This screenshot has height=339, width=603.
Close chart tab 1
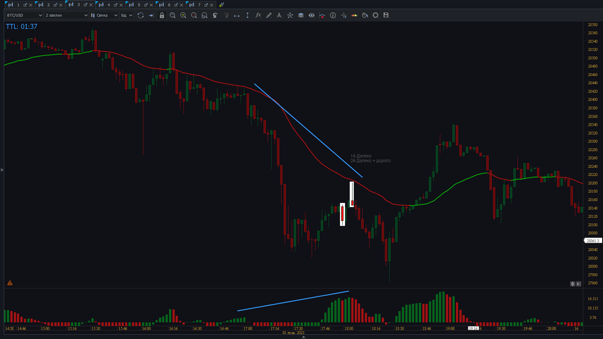[31, 5]
